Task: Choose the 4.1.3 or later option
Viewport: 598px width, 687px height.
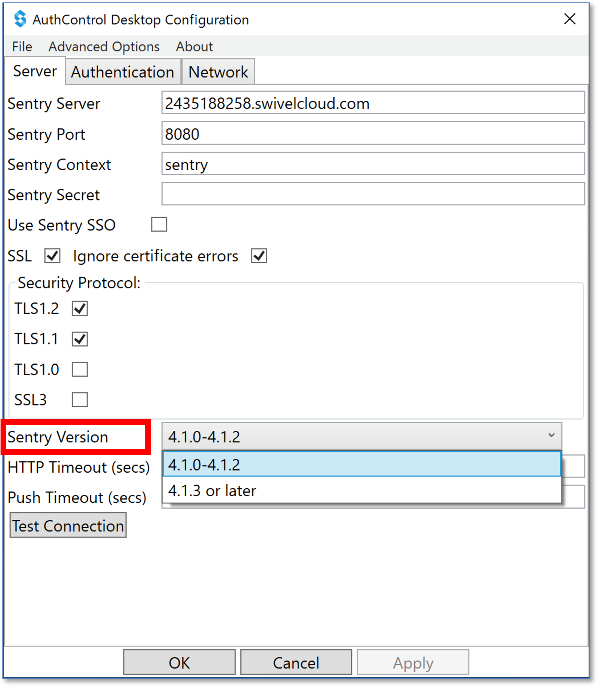Action: [362, 490]
